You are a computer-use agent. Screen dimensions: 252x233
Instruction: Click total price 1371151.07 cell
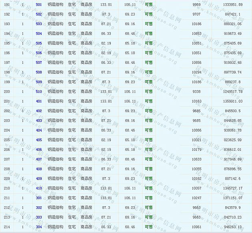232,198
